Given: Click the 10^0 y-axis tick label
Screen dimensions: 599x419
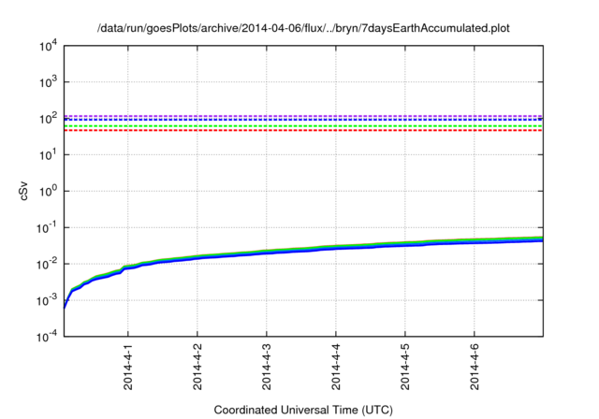Looking at the screenshot, I should tap(48, 191).
